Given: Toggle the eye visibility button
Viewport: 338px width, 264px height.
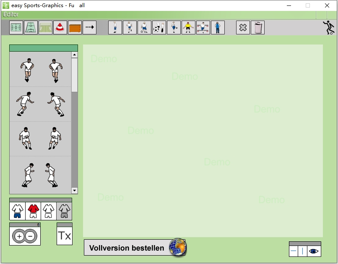Looking at the screenshot, I should 314,251.
